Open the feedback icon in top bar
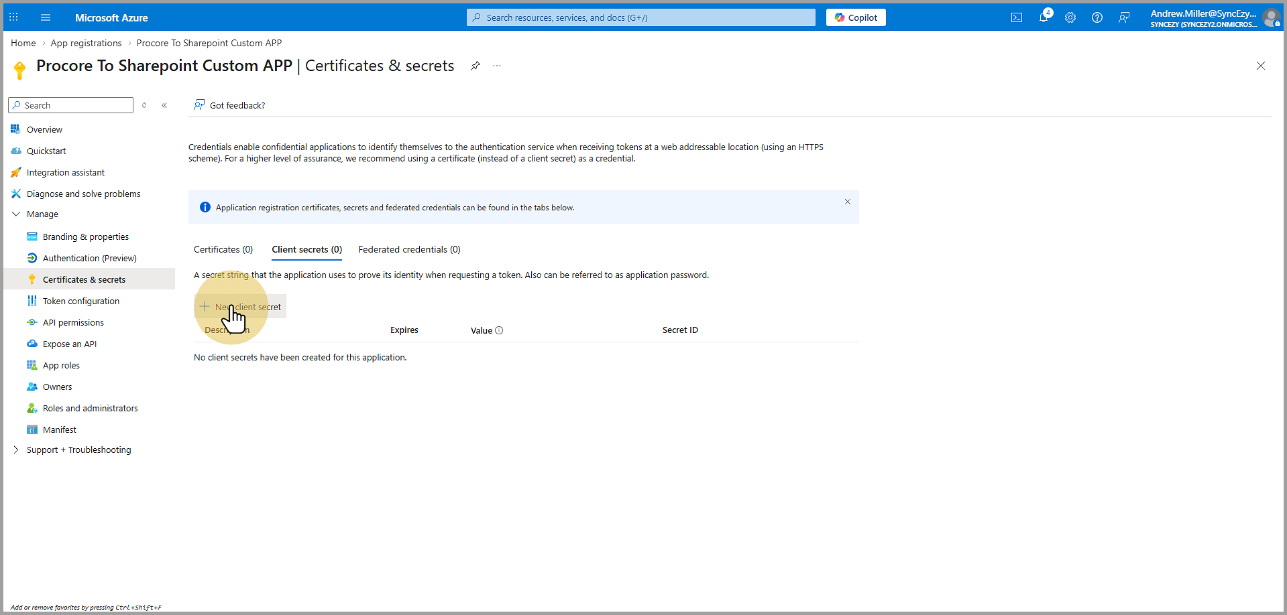 pyautogui.click(x=1124, y=18)
